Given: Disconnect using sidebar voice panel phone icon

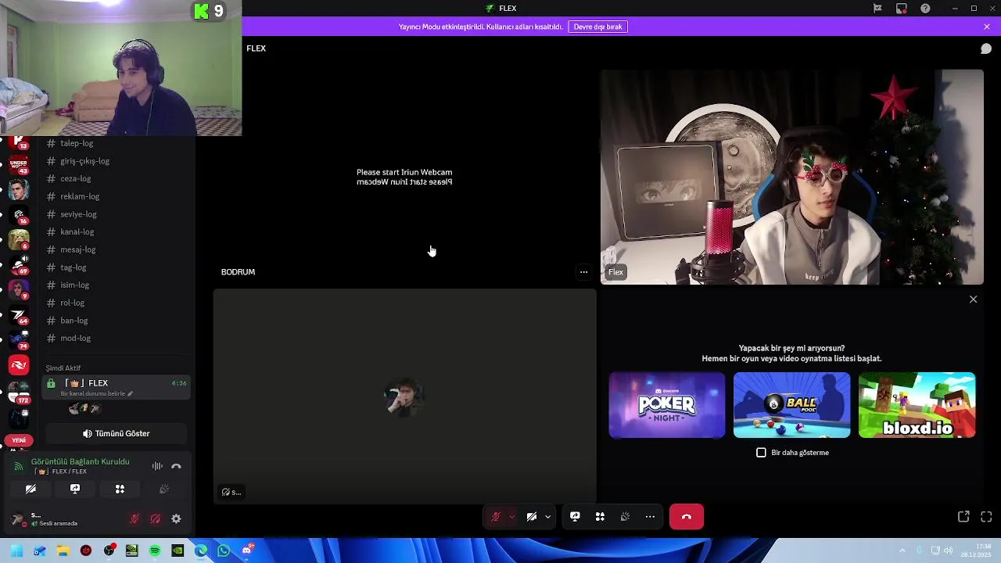Looking at the screenshot, I should pyautogui.click(x=176, y=466).
